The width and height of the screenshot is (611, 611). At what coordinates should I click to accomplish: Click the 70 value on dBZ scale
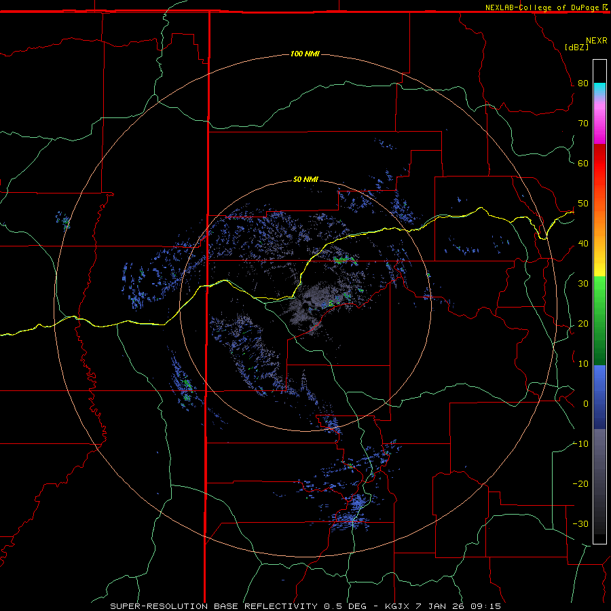583,124
